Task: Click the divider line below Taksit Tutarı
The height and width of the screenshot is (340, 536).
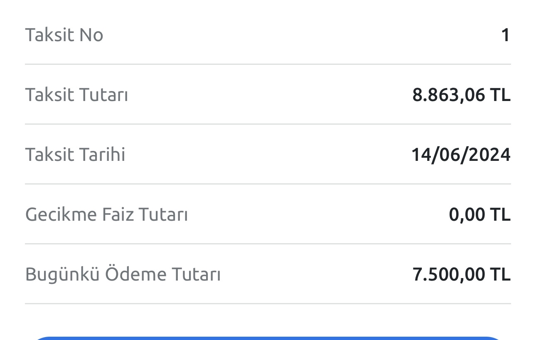Action: (268, 124)
